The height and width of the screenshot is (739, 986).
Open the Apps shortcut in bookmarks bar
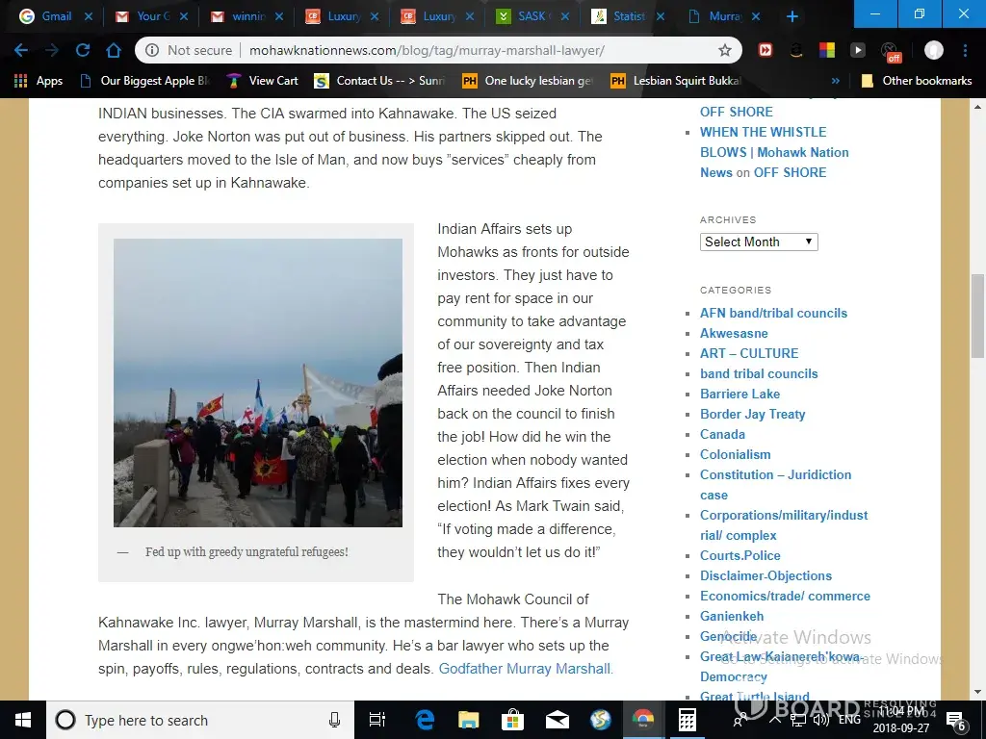pos(39,81)
